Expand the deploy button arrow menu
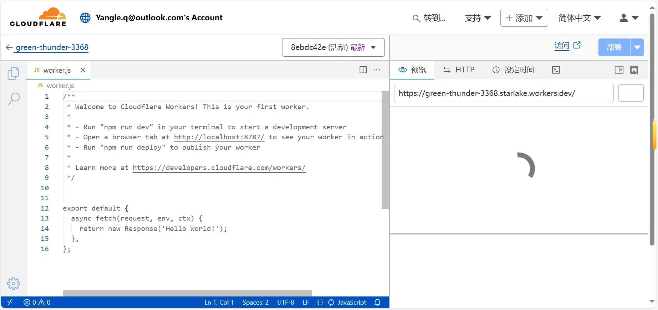Viewport: 658px width, 310px height. coord(637,47)
